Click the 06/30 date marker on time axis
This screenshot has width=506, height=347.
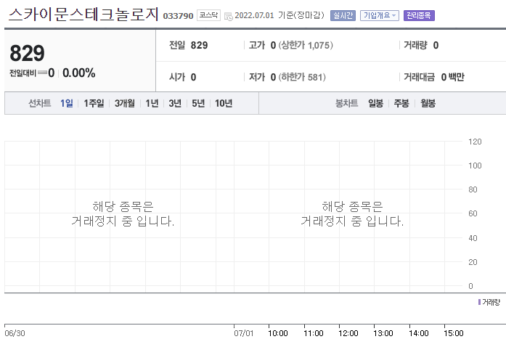click(x=15, y=333)
